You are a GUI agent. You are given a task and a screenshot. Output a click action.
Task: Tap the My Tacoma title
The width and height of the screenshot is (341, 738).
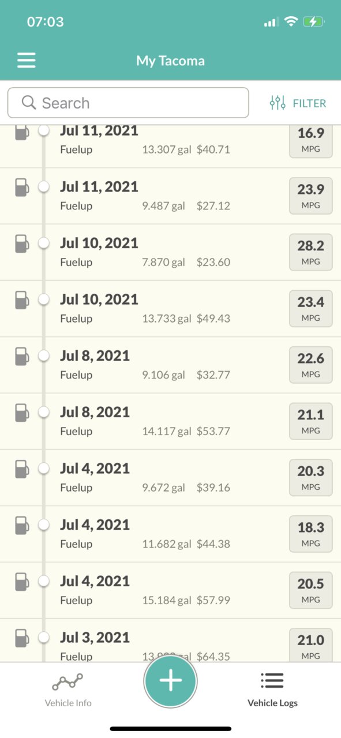pyautogui.click(x=170, y=61)
